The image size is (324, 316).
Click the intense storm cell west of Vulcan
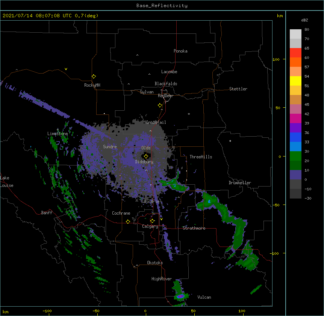tap(180, 296)
